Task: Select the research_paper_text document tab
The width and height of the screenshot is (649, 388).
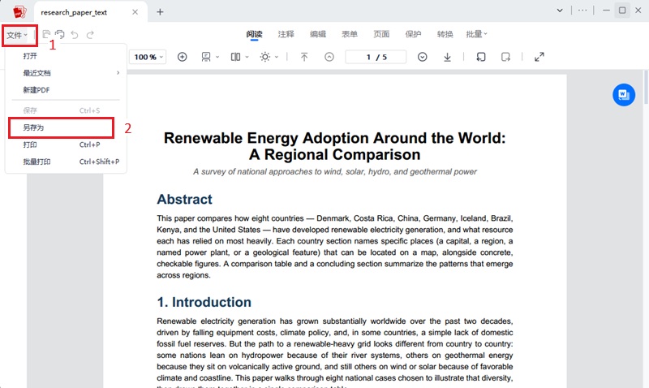Action: click(x=91, y=12)
